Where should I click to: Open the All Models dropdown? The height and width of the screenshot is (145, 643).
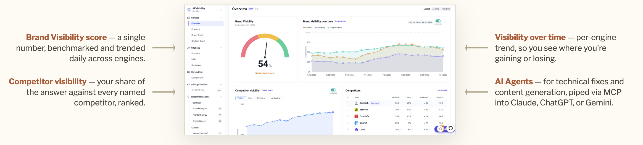[x=276, y=98]
